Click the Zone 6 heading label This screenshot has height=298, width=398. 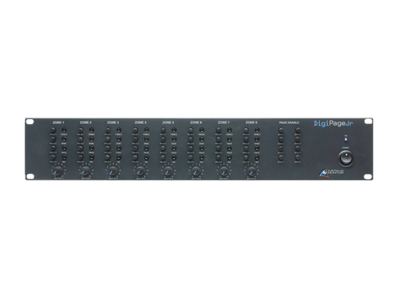tap(196, 122)
